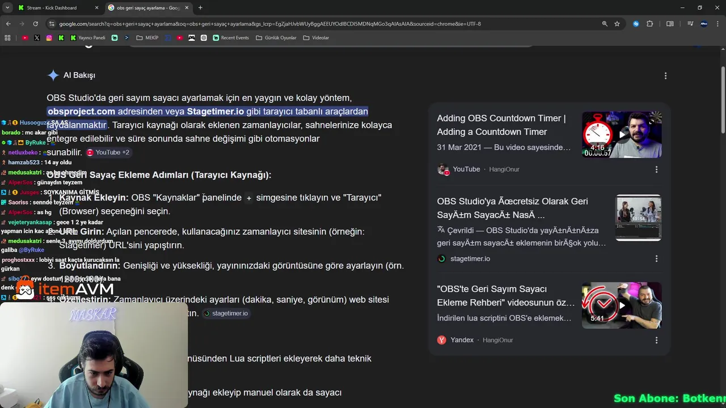
Task: Click the YouTube +2 source chip
Action: [x=108, y=152]
